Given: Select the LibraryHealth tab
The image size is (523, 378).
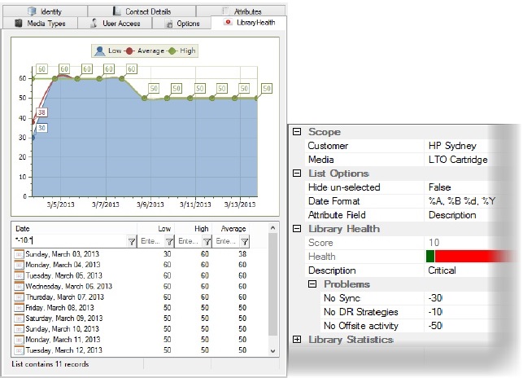Looking at the screenshot, I should 249,23.
